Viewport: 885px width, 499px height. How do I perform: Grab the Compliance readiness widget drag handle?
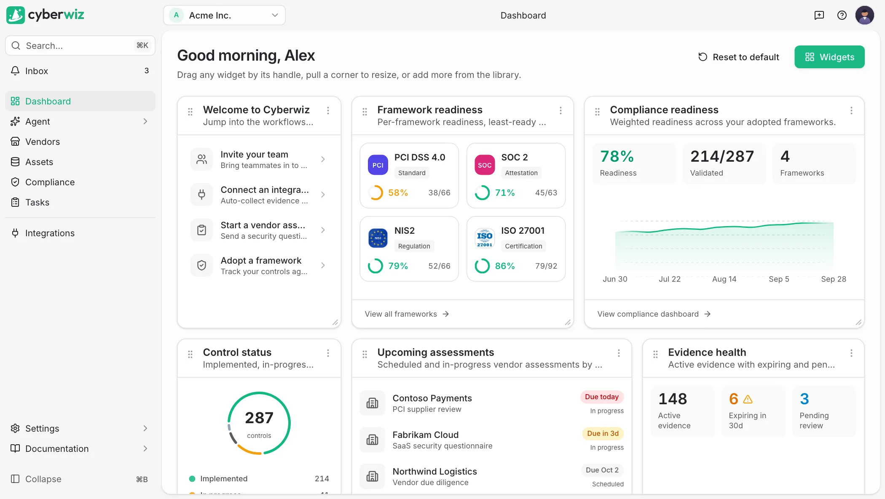(x=597, y=112)
